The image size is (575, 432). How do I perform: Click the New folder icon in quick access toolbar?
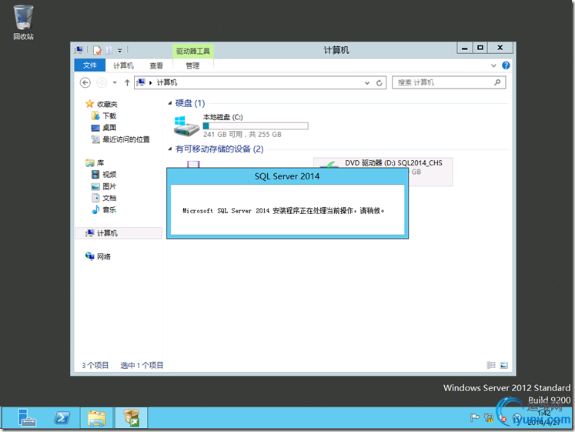[109, 50]
